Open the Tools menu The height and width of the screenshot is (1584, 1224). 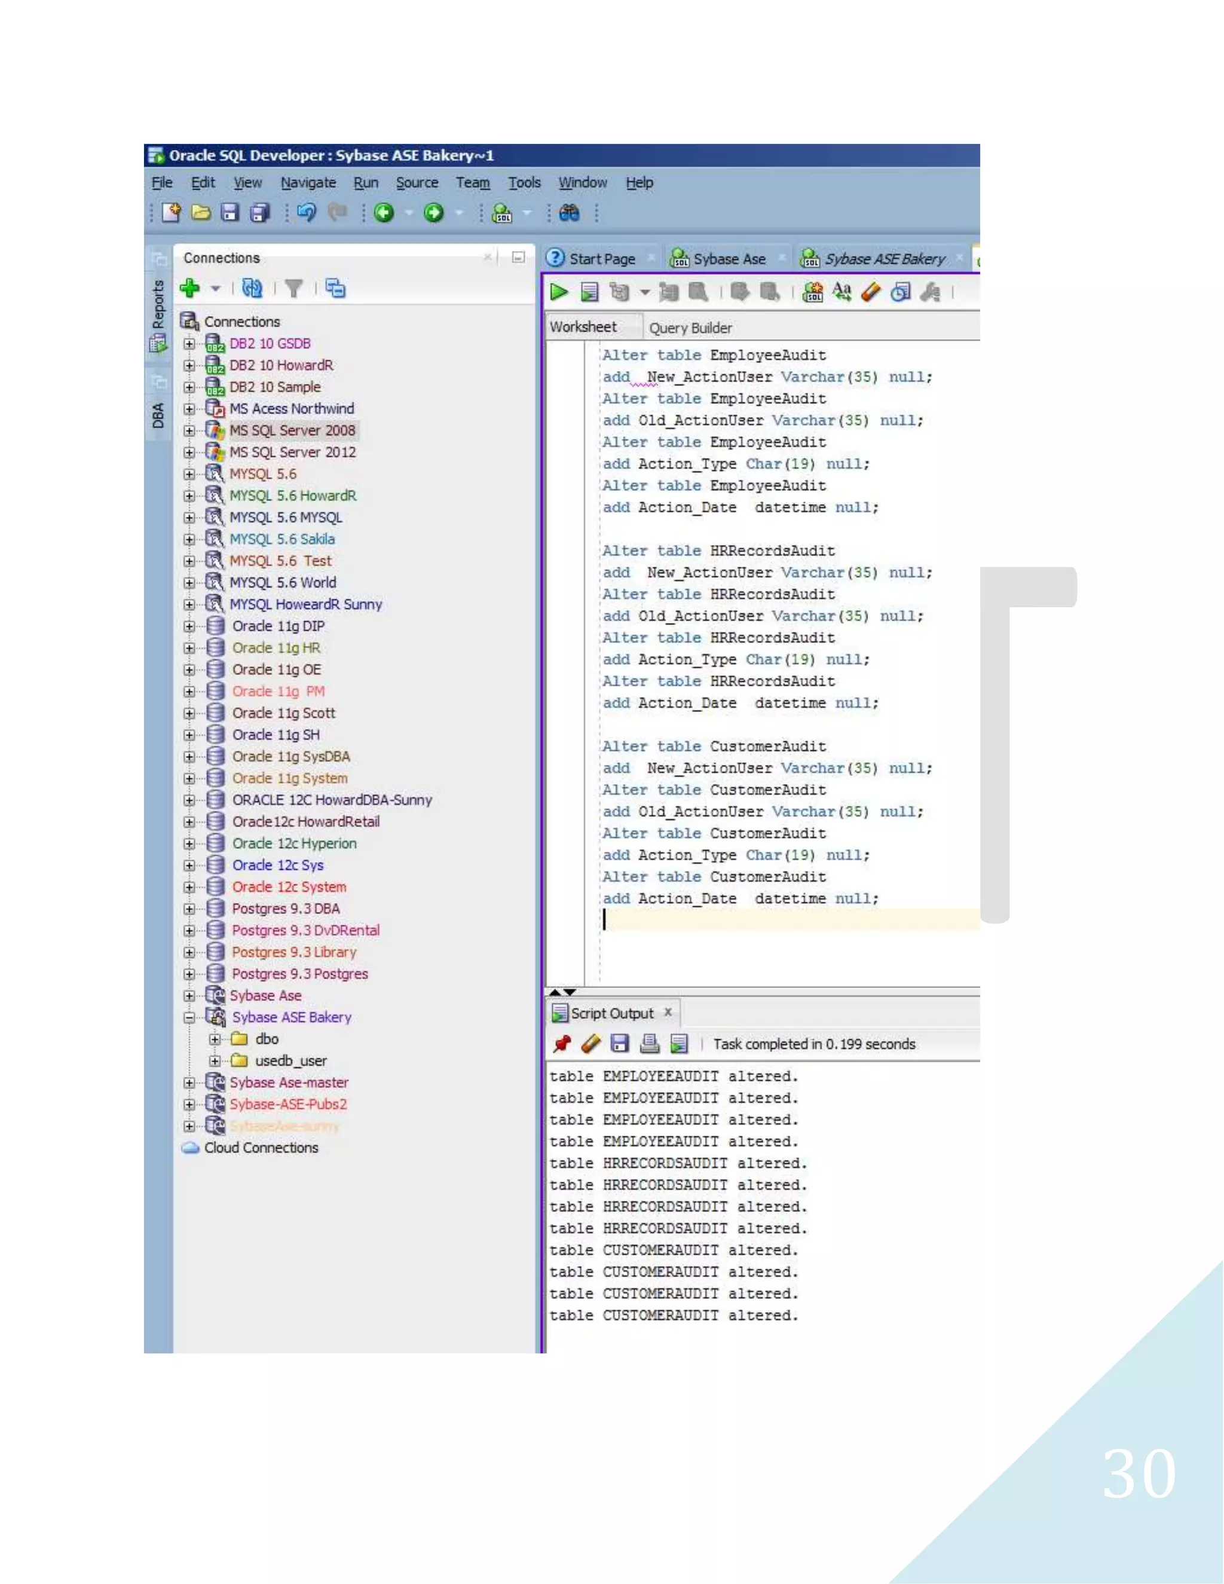524,183
